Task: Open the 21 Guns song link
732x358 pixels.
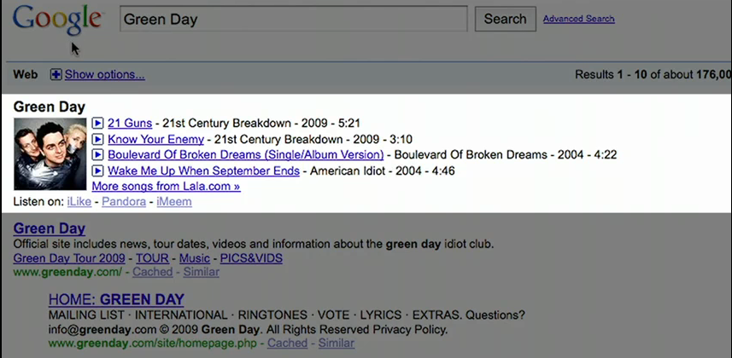Action: [x=130, y=124]
